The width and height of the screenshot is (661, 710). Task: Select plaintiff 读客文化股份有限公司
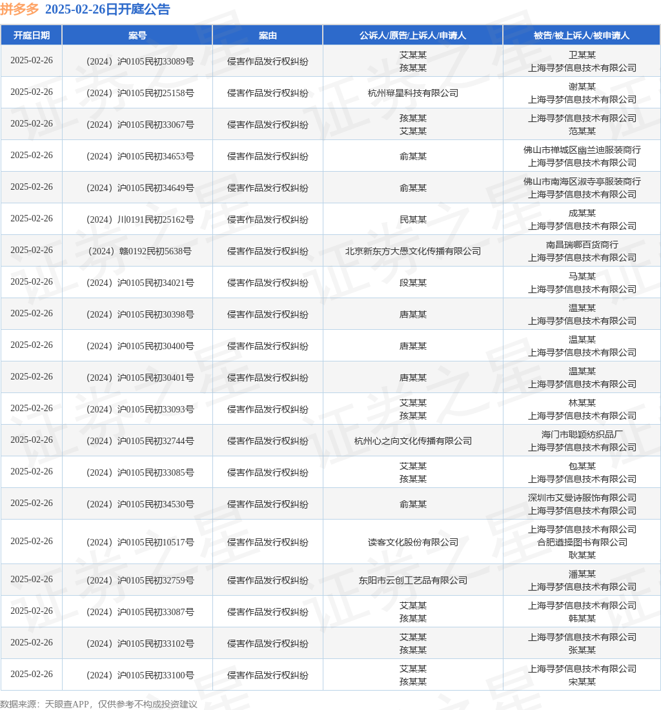[413, 542]
